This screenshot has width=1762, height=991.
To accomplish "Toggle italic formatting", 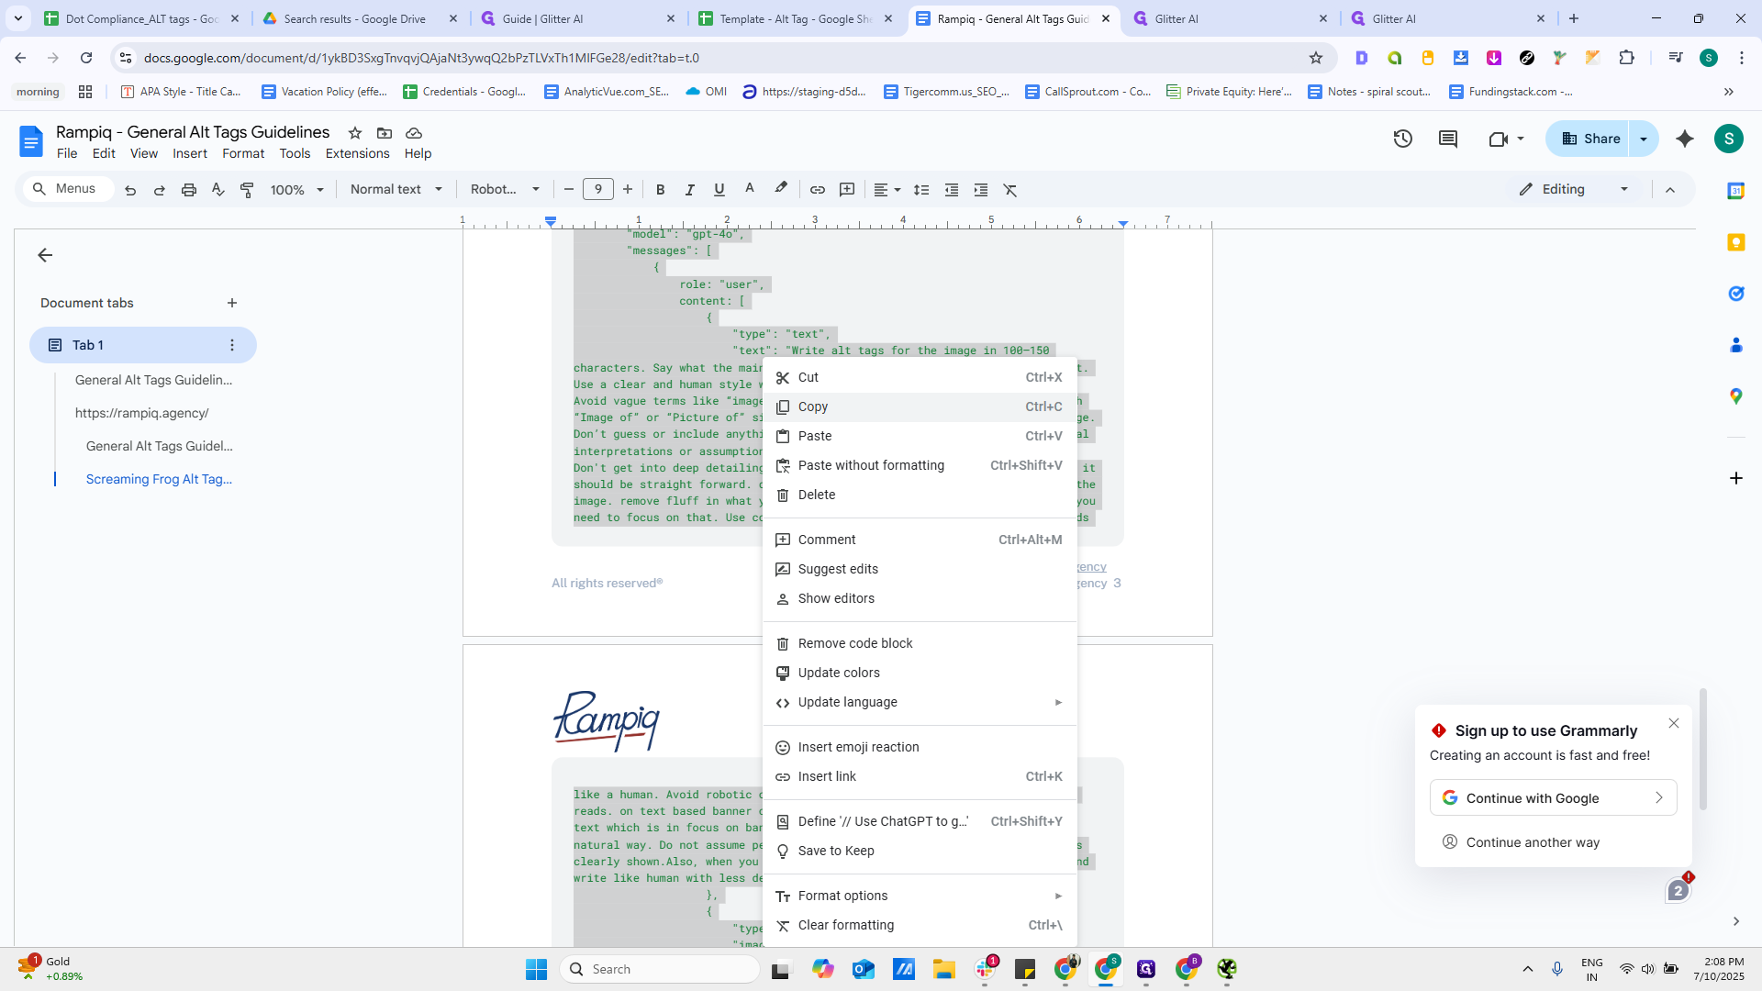I will coord(689,190).
